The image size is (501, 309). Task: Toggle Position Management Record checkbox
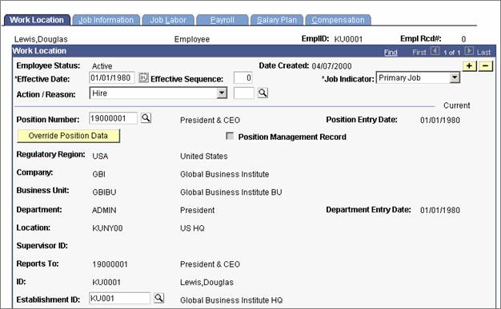(230, 137)
